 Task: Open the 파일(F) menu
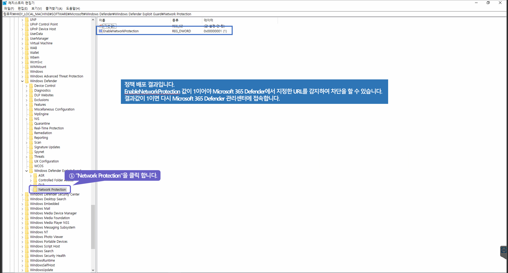coord(9,8)
